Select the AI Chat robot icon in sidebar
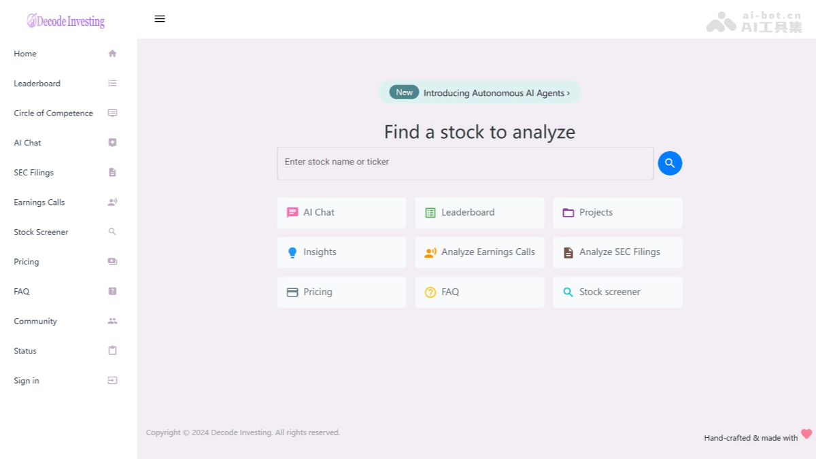 point(112,143)
